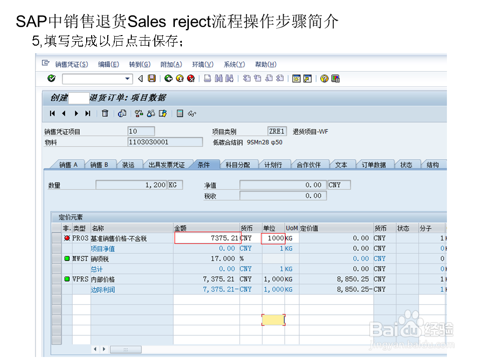Click the Find Next binoculars icon
This screenshot has height=361, width=481.
coord(229,79)
